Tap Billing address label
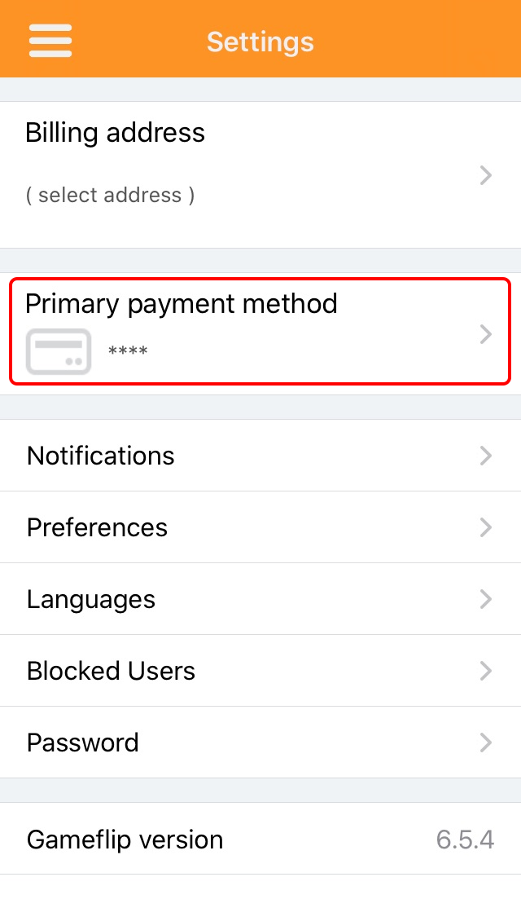Viewport: 521px width, 899px height. point(115,132)
